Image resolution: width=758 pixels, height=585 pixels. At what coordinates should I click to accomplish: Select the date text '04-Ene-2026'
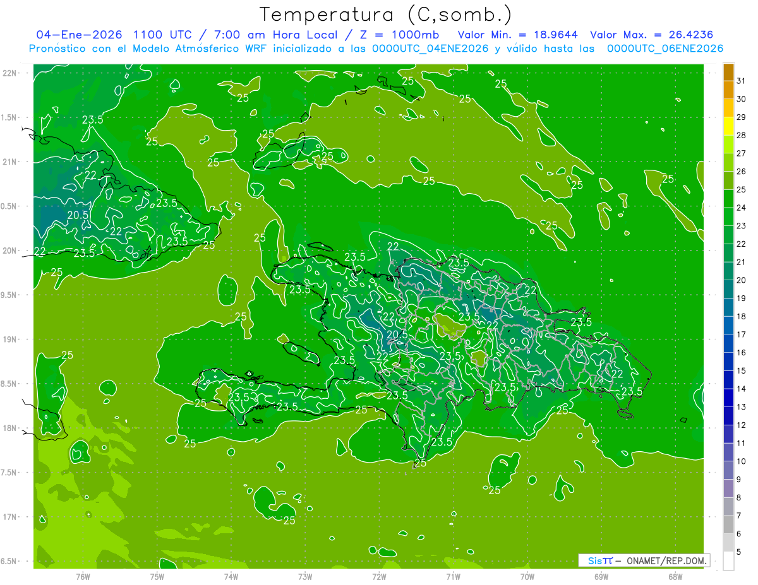pyautogui.click(x=79, y=35)
